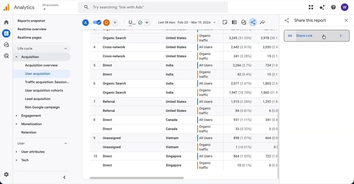This screenshot has width=354, height=184.
Task: Collapse the left navigation panel
Action: [64, 177]
